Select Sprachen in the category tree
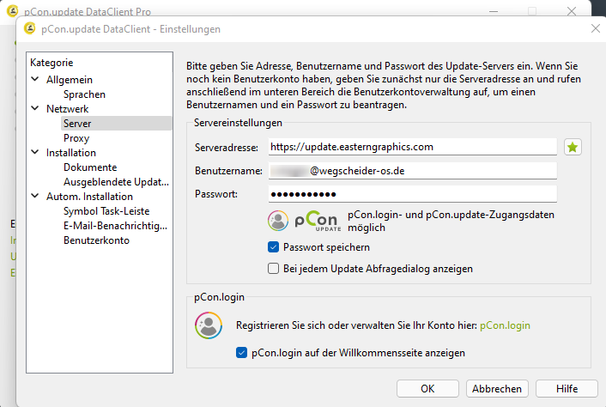The height and width of the screenshot is (407, 606). coord(84,94)
